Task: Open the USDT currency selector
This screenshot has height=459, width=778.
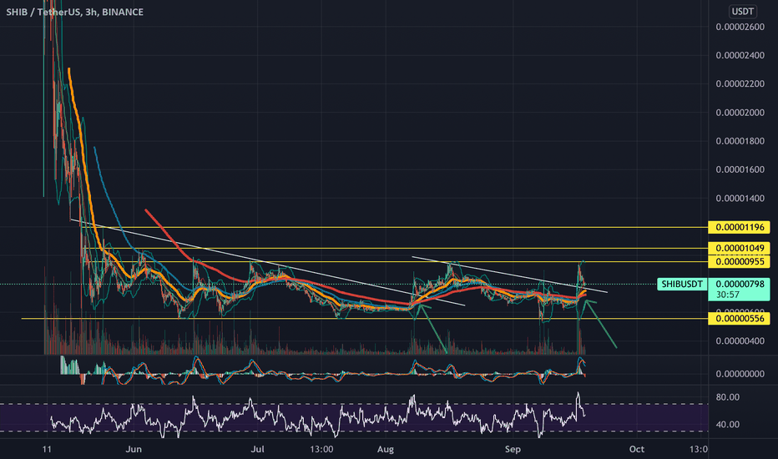Action: pyautogui.click(x=742, y=11)
